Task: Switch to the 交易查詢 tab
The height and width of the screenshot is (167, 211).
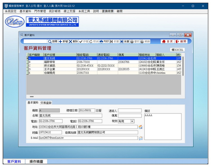Action: click(46, 103)
